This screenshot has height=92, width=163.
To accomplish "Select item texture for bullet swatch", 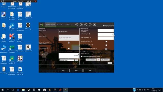I will pos(106,49).
